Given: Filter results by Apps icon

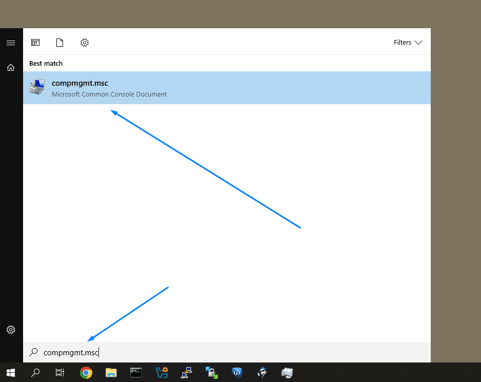Looking at the screenshot, I should point(35,43).
